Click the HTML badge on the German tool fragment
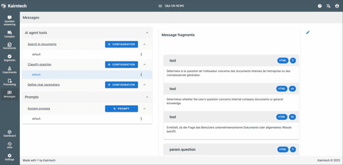Screen dimensions: 343x165 [x=282, y=117]
